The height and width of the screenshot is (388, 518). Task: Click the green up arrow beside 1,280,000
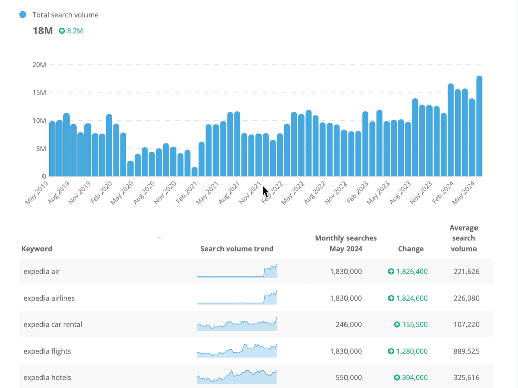pos(391,351)
